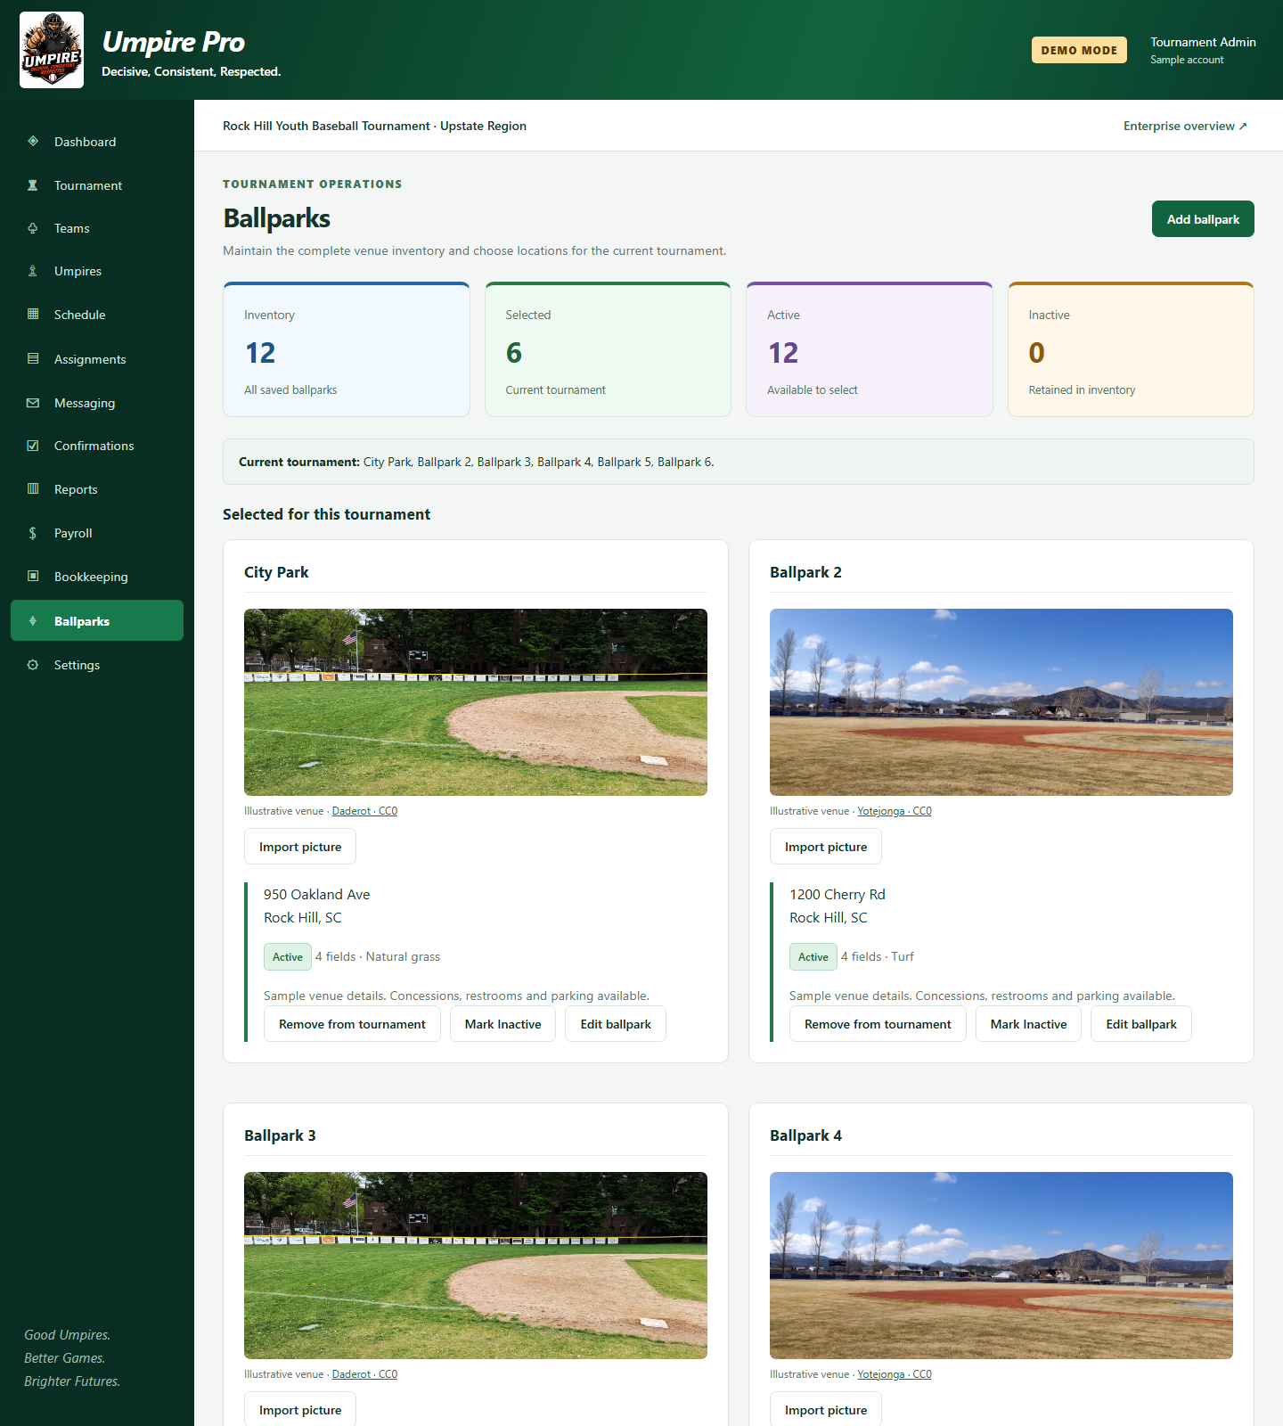
Task: Open Yotejonga CC0 credit under Ballpark 4
Action: pos(895,1374)
